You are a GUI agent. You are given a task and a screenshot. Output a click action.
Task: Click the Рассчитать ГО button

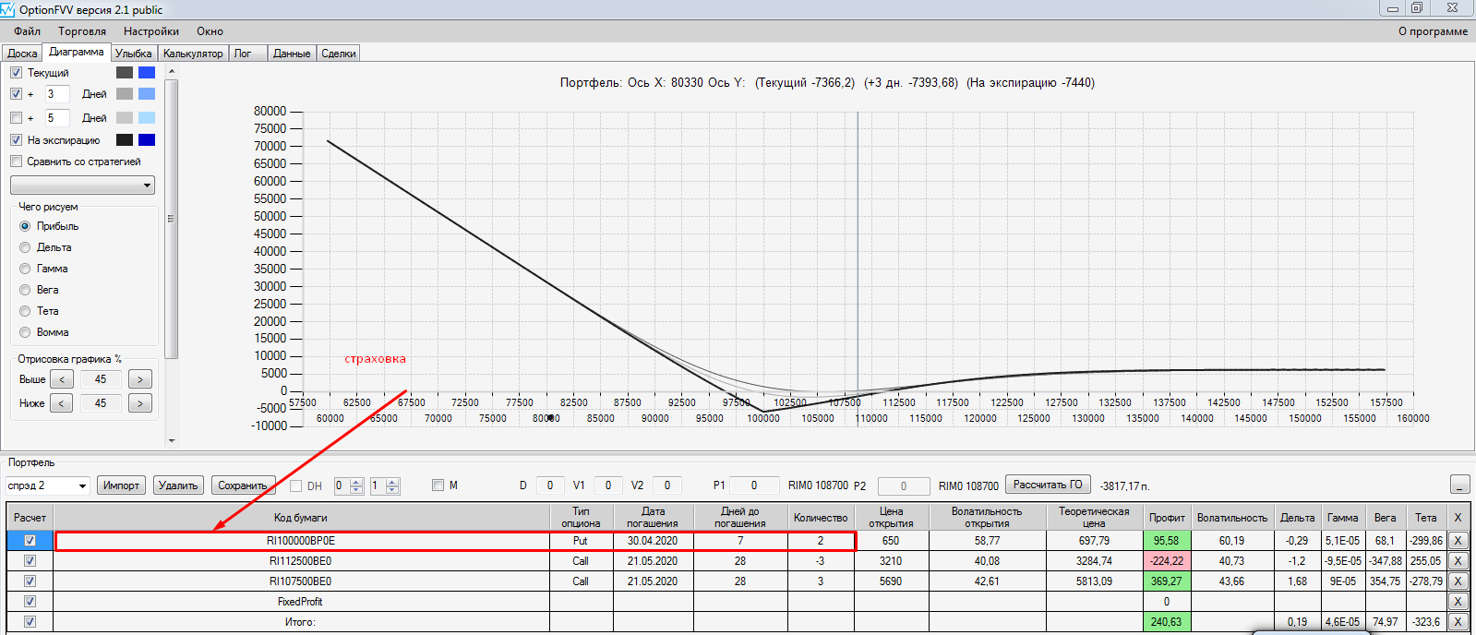[x=1048, y=485]
